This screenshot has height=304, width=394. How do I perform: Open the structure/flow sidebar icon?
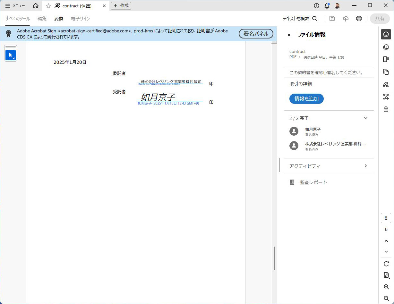tap(386, 97)
